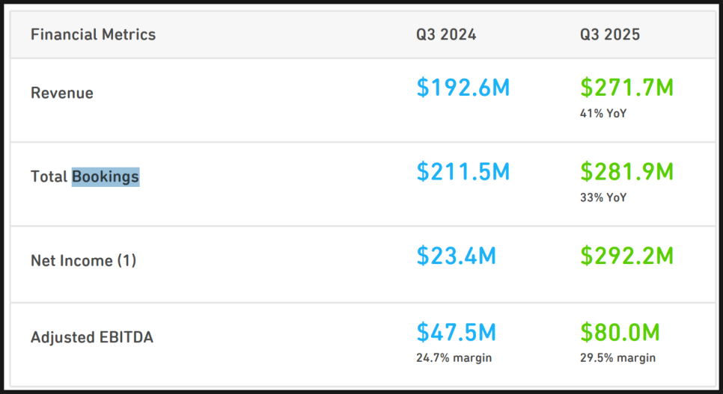Viewport: 723px width, 394px height.
Task: Select the $211.5M bookings figure
Action: click(463, 171)
